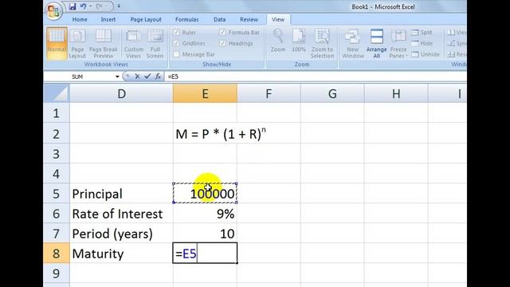
Task: Switch to Normal workbook view
Action: 57,44
